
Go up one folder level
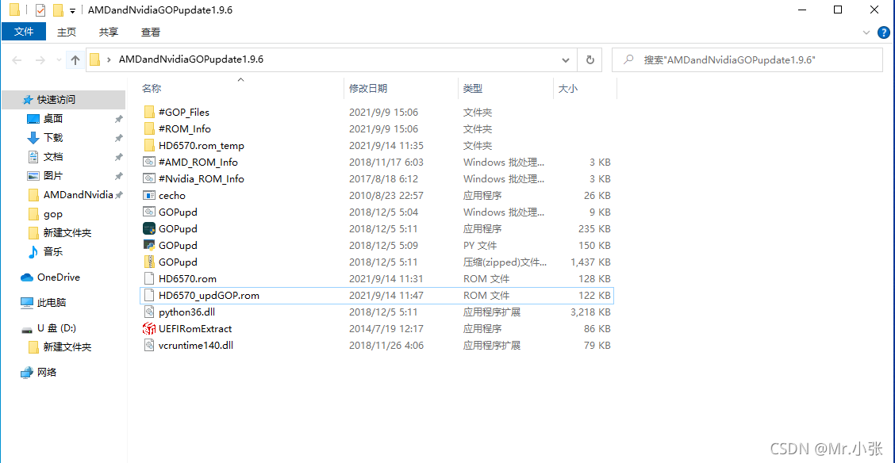(75, 59)
